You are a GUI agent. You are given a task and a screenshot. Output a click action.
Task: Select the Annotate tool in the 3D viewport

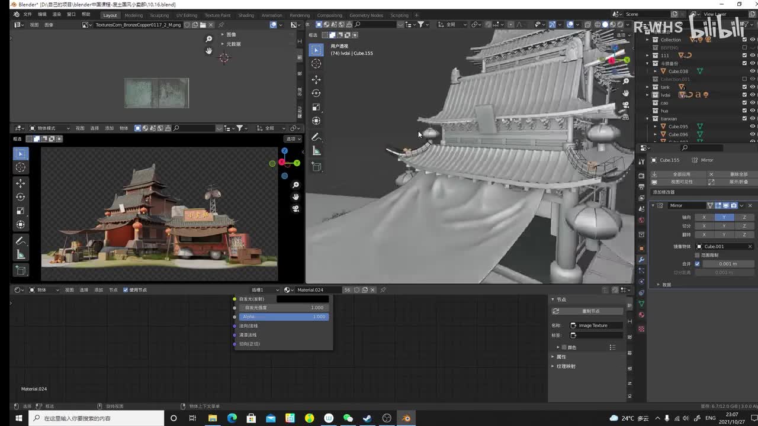(x=316, y=137)
